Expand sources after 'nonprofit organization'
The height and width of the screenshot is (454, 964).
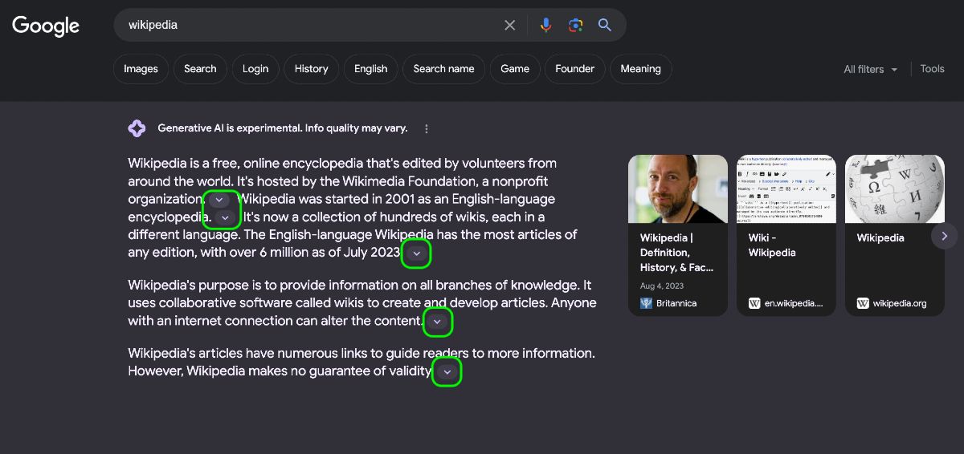219,200
